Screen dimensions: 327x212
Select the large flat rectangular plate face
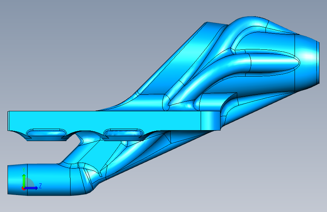coord(104,120)
